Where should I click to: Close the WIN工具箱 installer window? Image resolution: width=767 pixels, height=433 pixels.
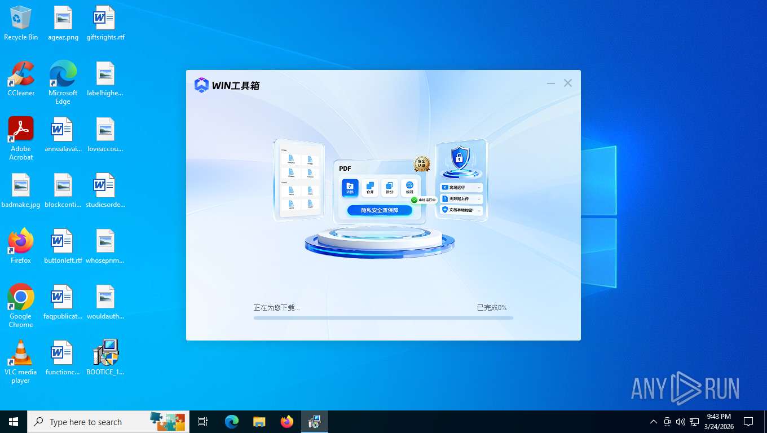568,83
